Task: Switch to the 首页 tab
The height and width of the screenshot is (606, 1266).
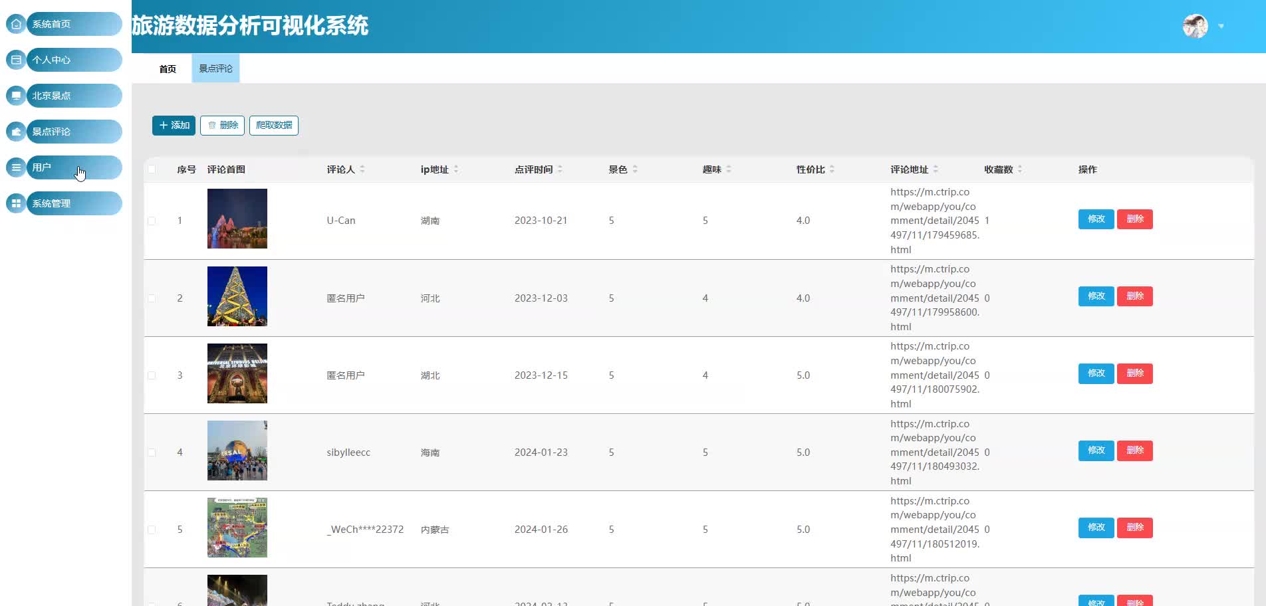Action: point(168,69)
